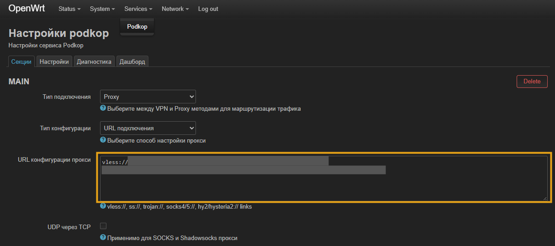555x246 pixels.
Task: Click hint text Выберите способ настройки прокси
Action: (157, 141)
